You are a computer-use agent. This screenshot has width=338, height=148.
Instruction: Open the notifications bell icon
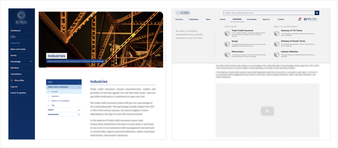click(299, 19)
